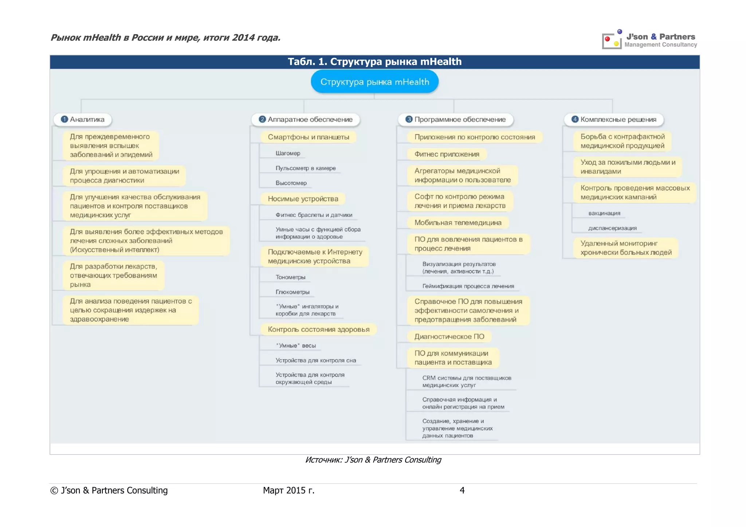The image size is (746, 527).
Task: Click Удаленный мониторинг хронически больных людей
Action: [x=625, y=248]
